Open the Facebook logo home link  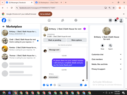[4, 20]
